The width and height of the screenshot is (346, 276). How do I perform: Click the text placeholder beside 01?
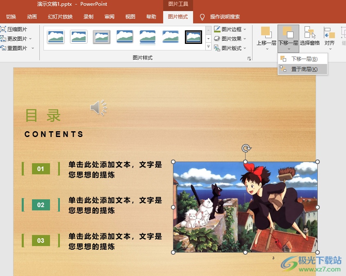coord(115,169)
